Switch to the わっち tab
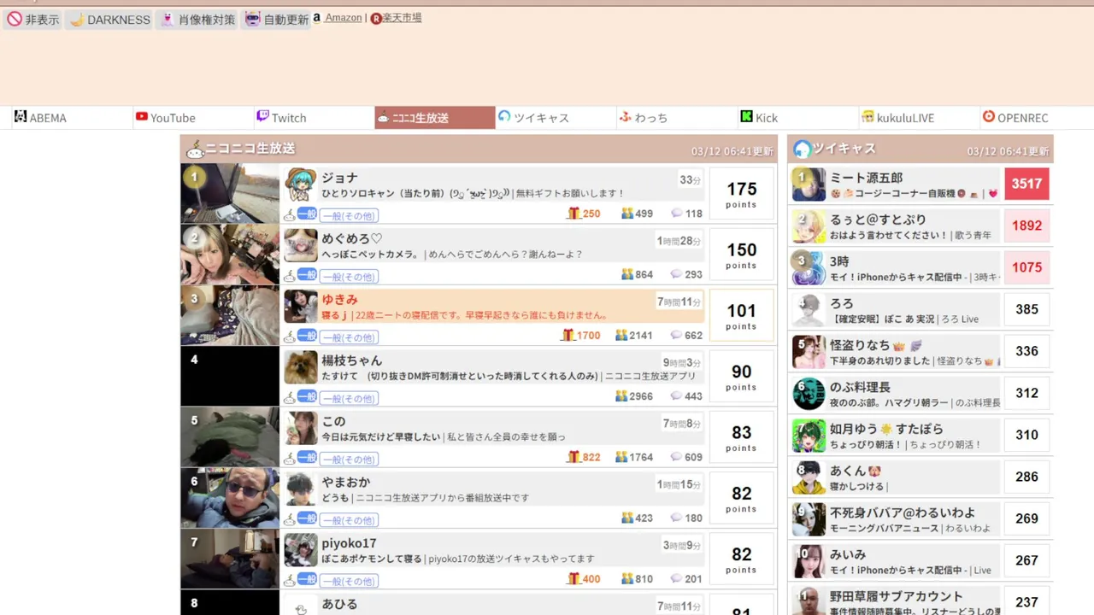 pos(677,118)
